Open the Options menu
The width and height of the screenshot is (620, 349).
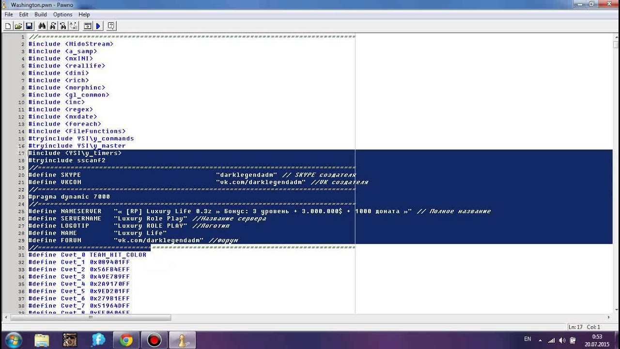click(x=63, y=15)
